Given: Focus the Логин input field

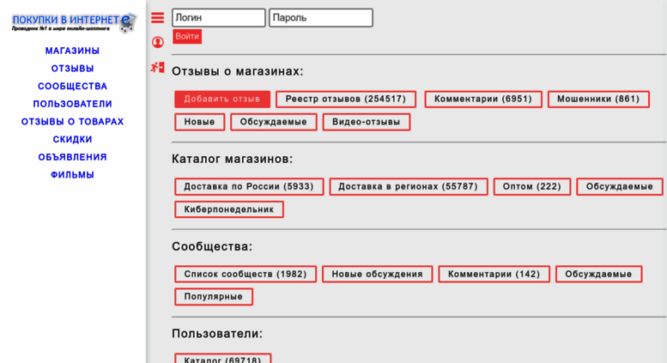Looking at the screenshot, I should (x=219, y=18).
